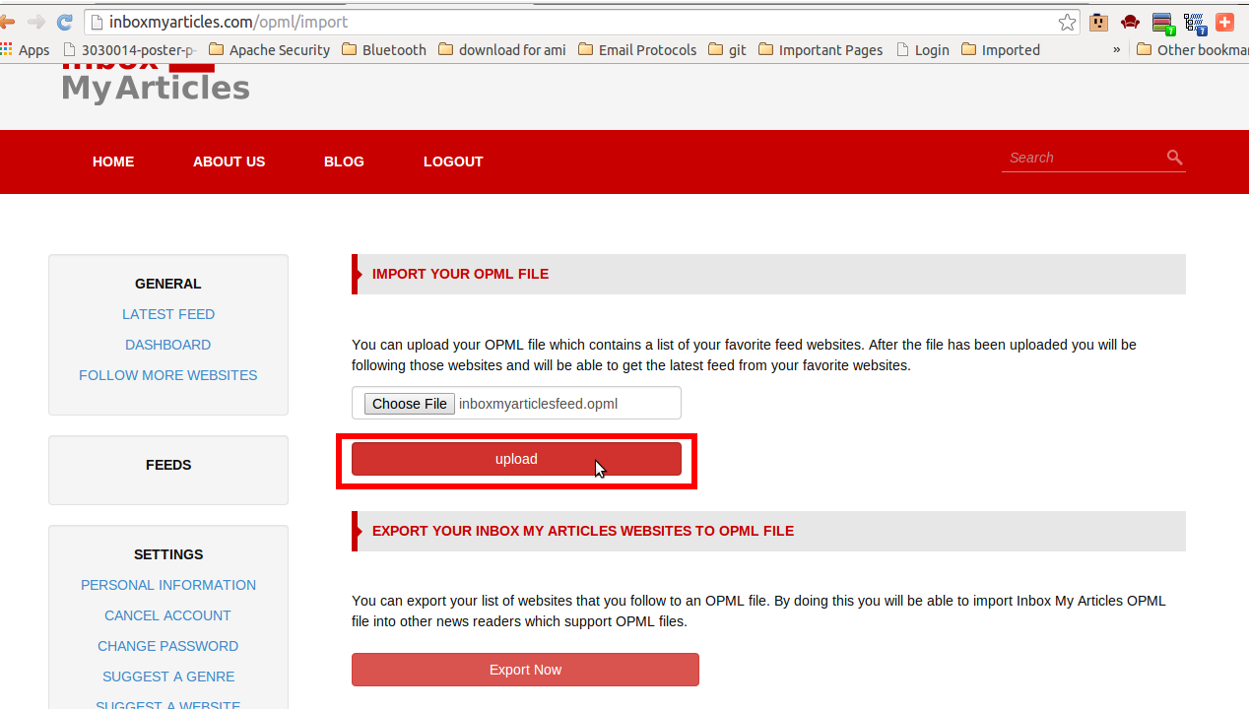Open the Apache Security bookmark folder
The height and width of the screenshot is (709, 1249).
pyautogui.click(x=270, y=49)
